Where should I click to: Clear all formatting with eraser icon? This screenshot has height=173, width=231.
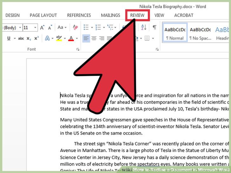76,27
